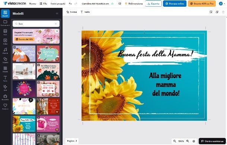
Task: Add a new page icon
Action: 211,12
